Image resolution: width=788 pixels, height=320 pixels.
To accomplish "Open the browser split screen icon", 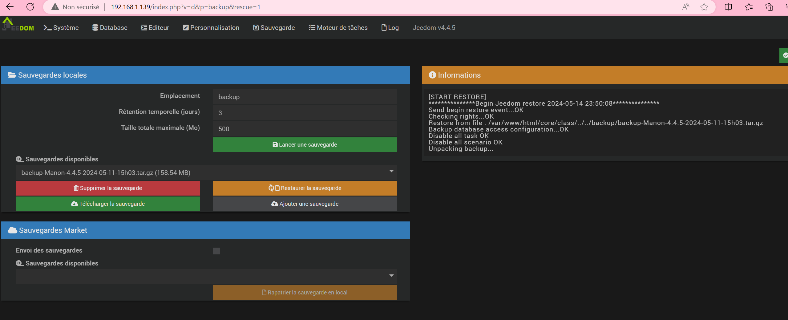I will pos(728,7).
